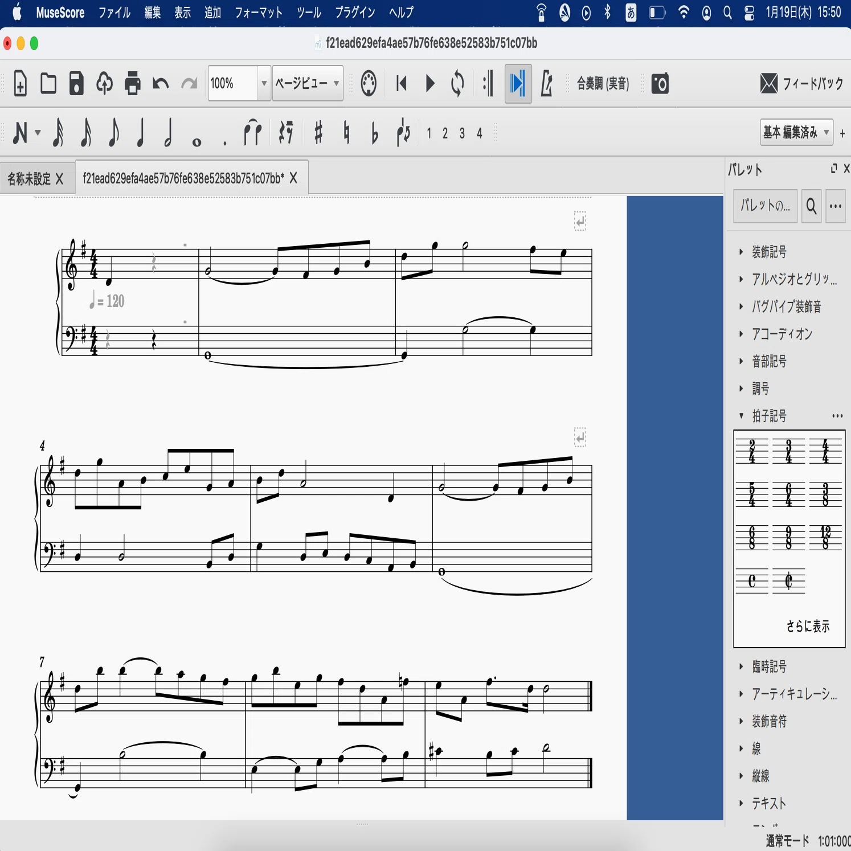Open the ファイル menu
The height and width of the screenshot is (851, 851).
(114, 13)
